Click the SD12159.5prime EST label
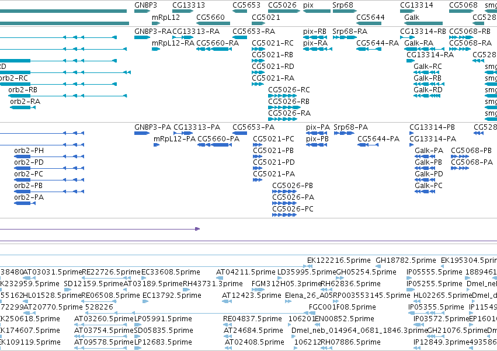This screenshot has width=497, height=351. tap(93, 284)
